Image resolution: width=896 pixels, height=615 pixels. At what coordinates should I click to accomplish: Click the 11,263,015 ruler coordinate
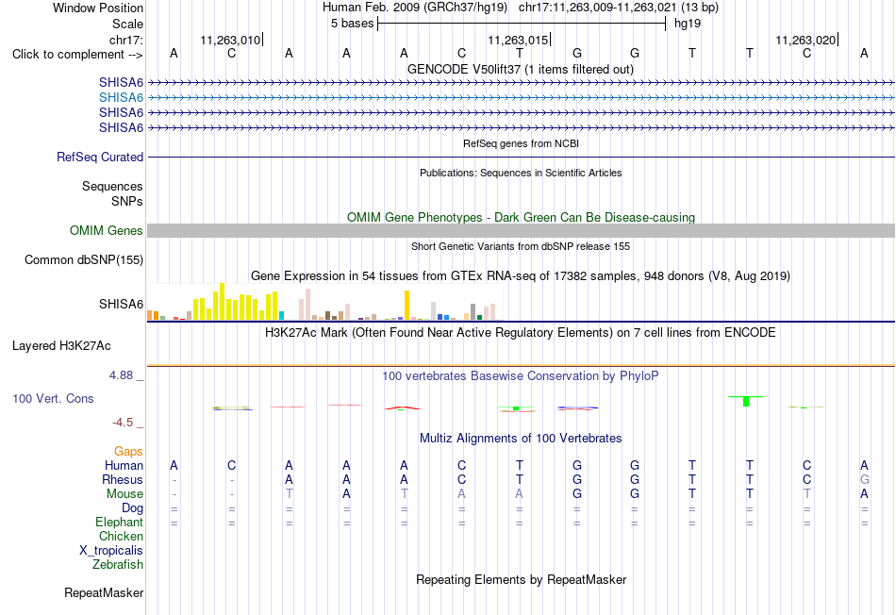click(518, 40)
